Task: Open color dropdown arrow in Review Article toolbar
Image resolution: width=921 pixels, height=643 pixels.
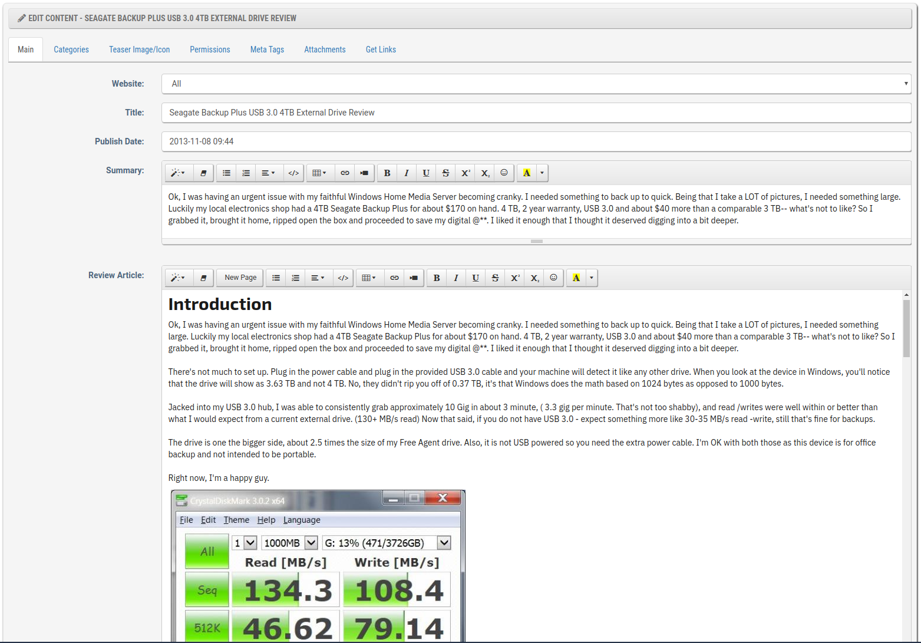Action: click(x=592, y=278)
